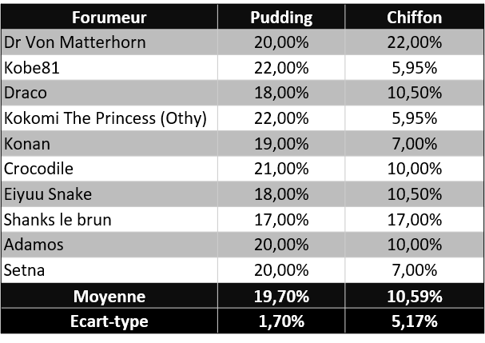
Task: Select the Setna name cell
Action: tap(25, 270)
